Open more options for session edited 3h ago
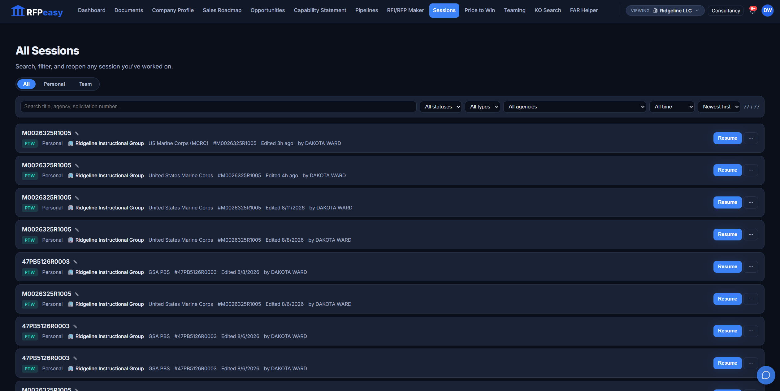This screenshot has height=391, width=780. (x=751, y=138)
